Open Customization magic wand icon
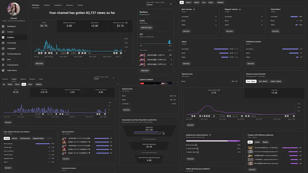Viewport: 308px width, 173px height. point(3,65)
